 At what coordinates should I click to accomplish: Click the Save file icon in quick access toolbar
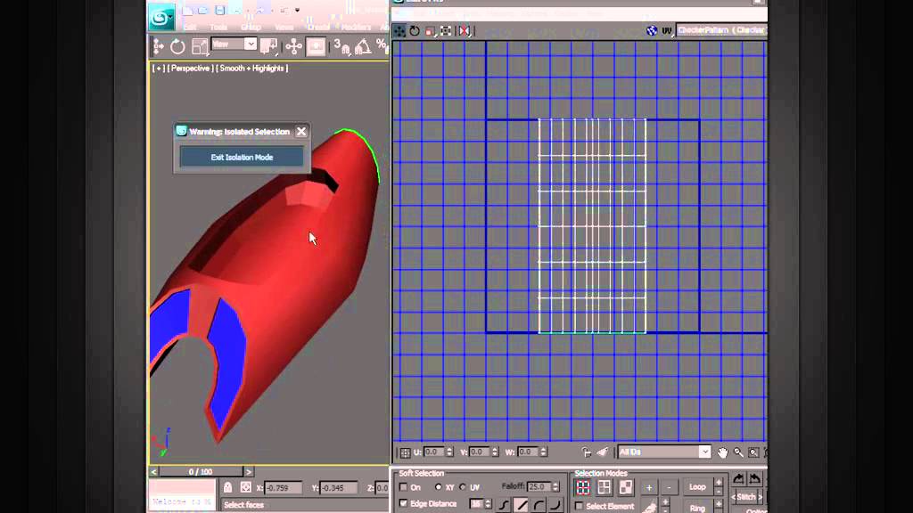[x=219, y=11]
